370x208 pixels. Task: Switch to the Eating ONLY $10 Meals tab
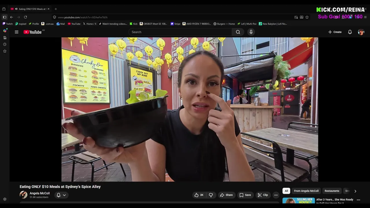coord(30,9)
